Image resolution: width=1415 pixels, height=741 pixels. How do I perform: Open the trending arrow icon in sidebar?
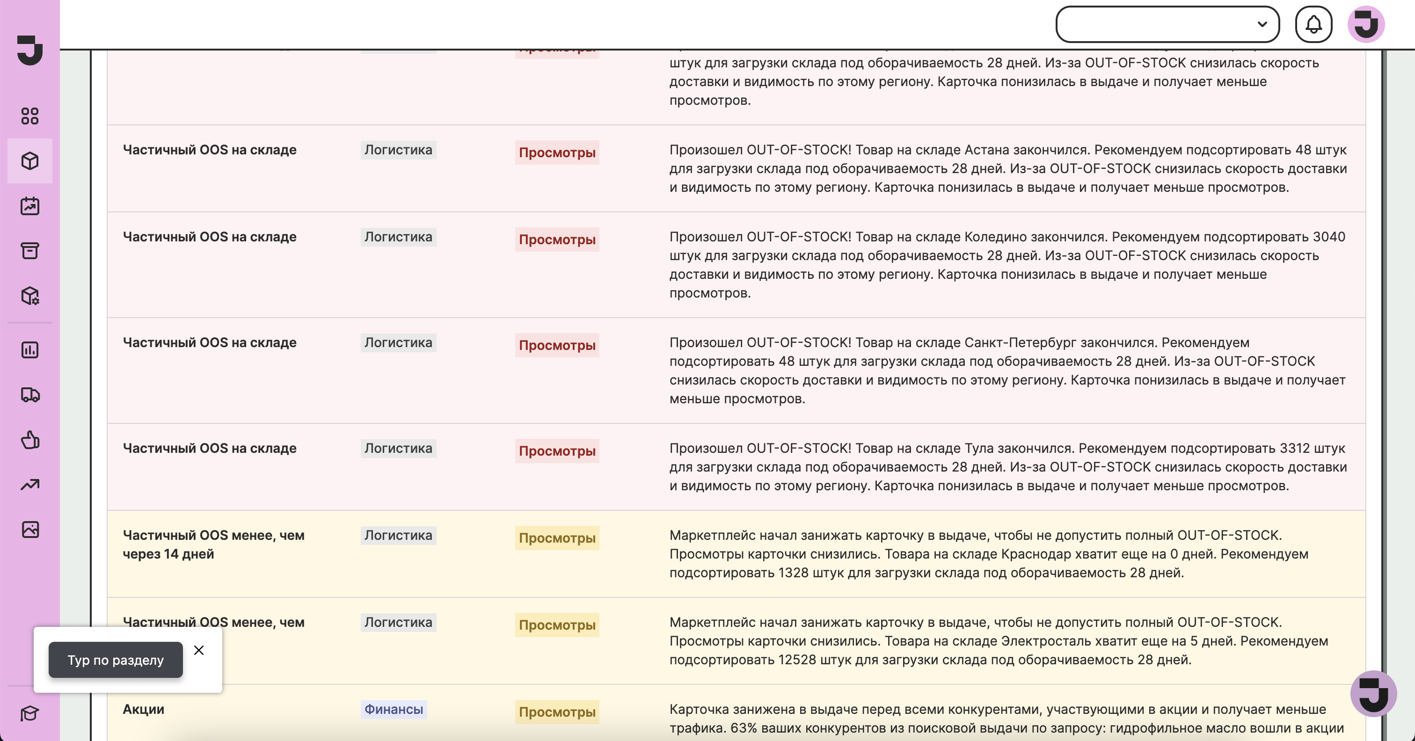(x=29, y=485)
